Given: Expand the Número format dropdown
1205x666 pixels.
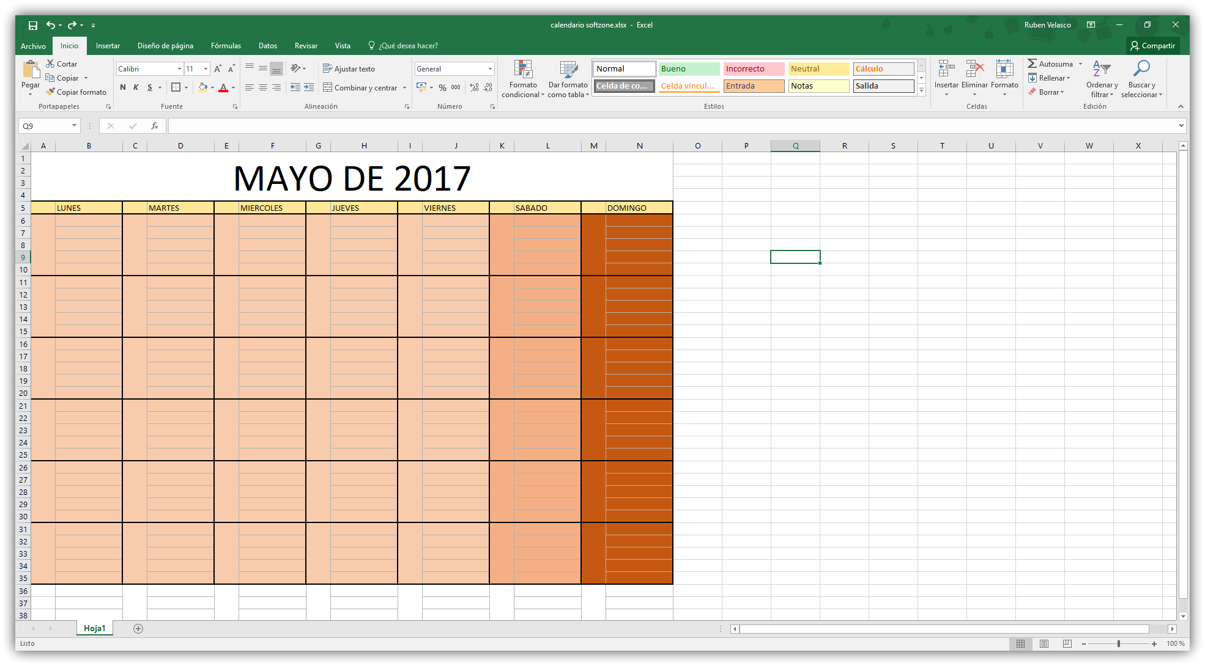Looking at the screenshot, I should (x=489, y=69).
